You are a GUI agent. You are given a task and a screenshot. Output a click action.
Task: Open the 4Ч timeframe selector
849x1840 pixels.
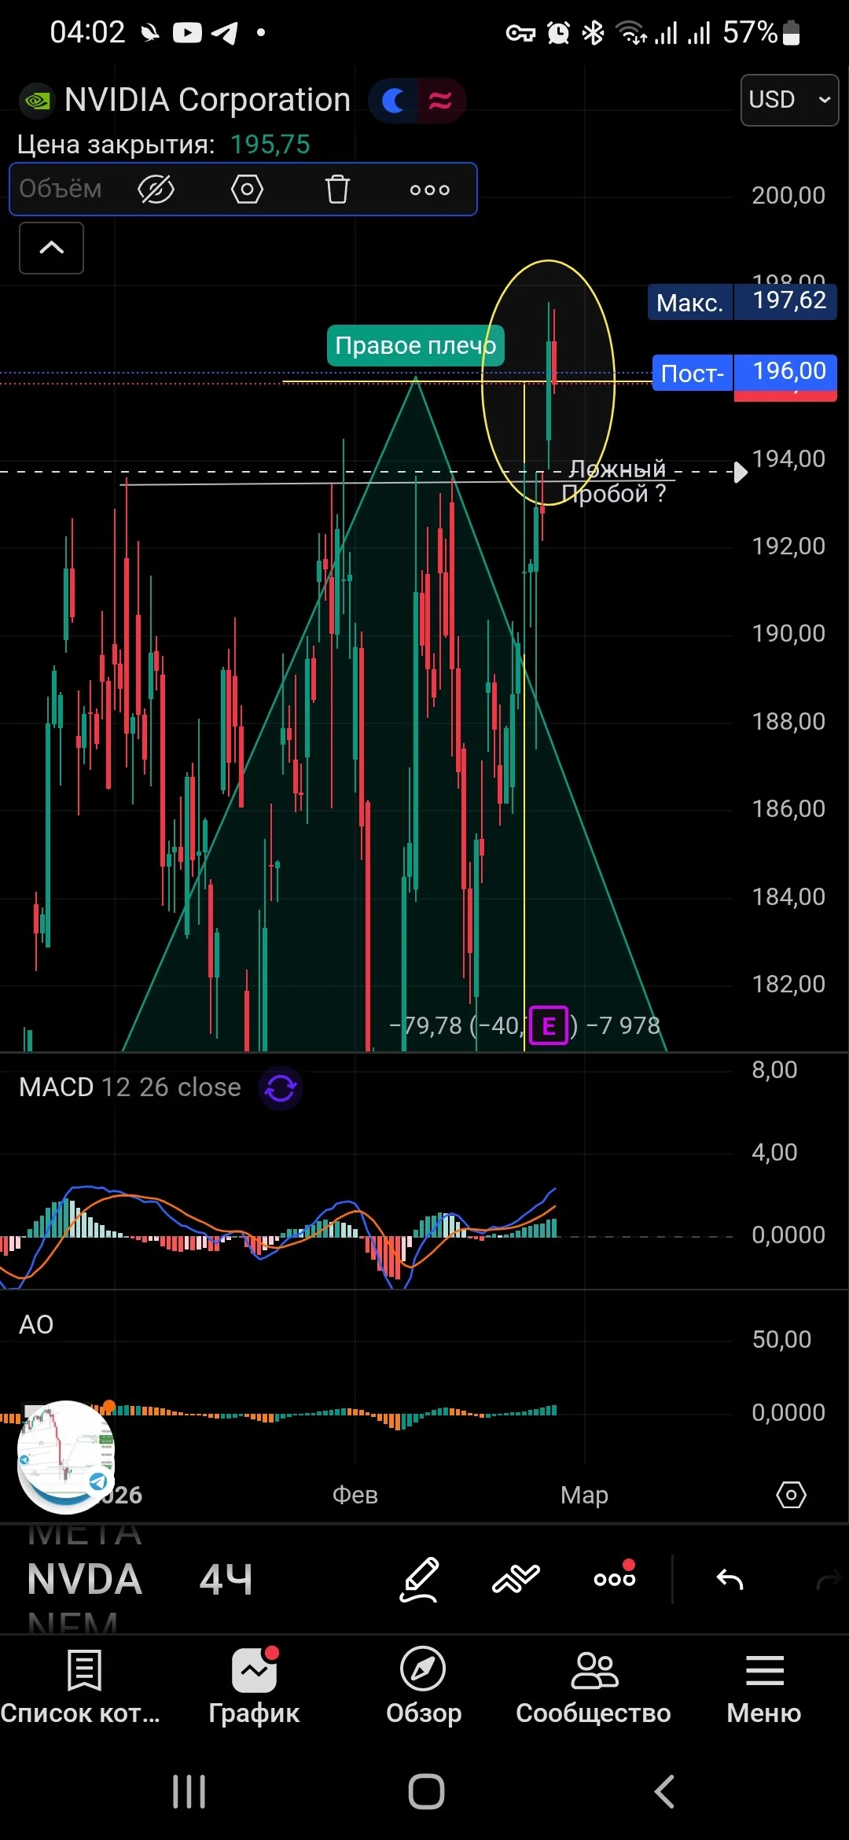click(x=226, y=1579)
